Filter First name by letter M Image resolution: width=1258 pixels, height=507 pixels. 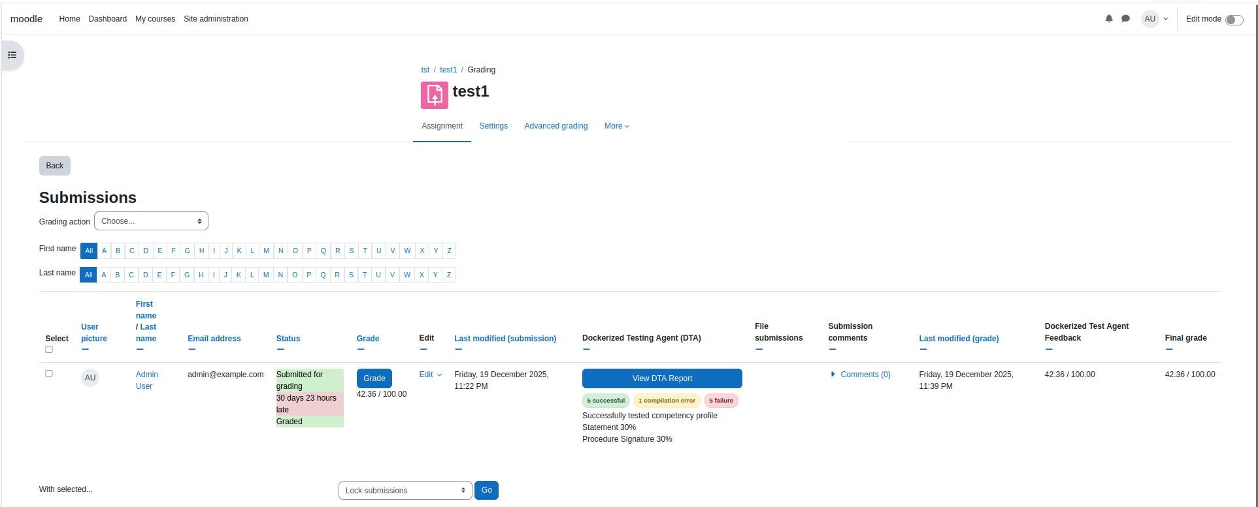266,251
